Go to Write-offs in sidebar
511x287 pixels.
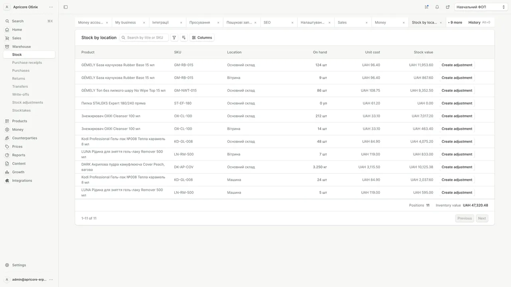20,94
